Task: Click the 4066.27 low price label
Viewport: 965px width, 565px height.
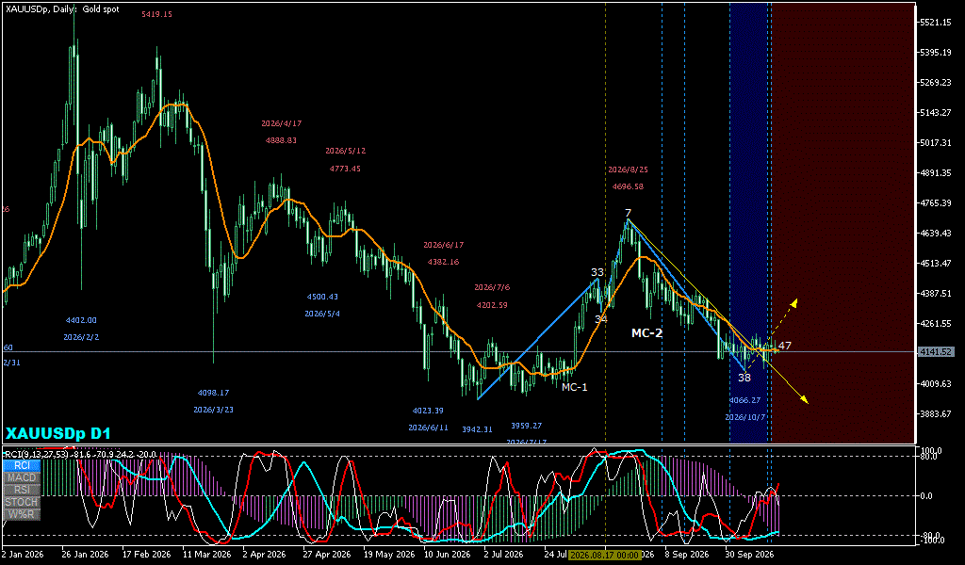Action: 744,400
